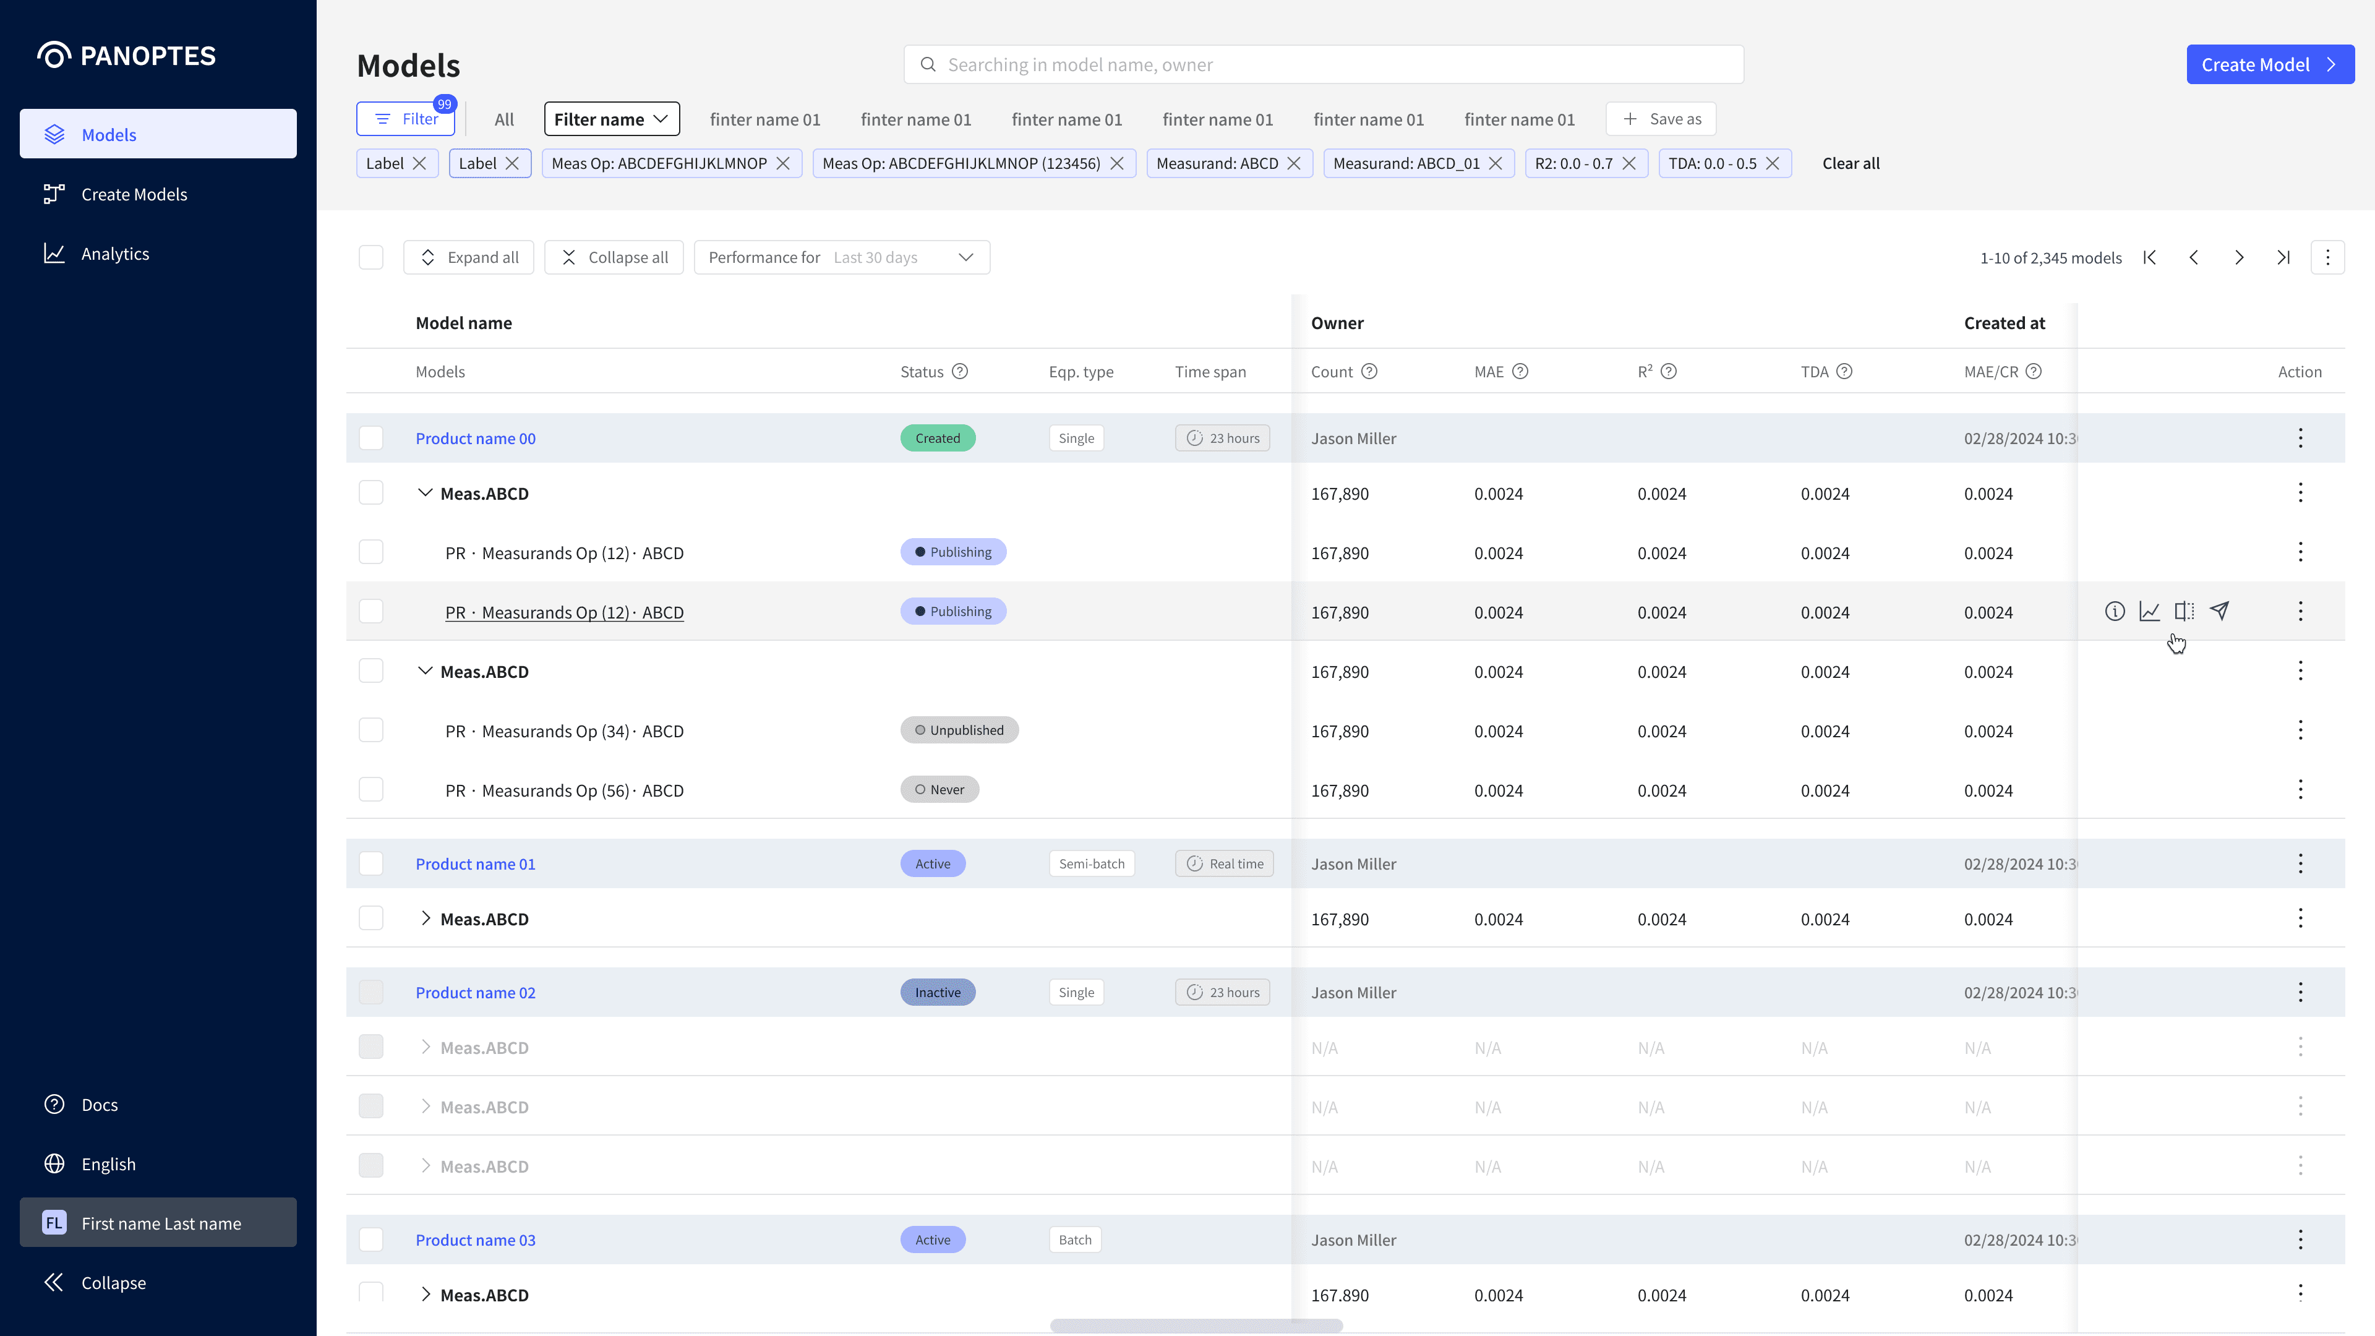Switch to the All filter tab

pyautogui.click(x=503, y=119)
